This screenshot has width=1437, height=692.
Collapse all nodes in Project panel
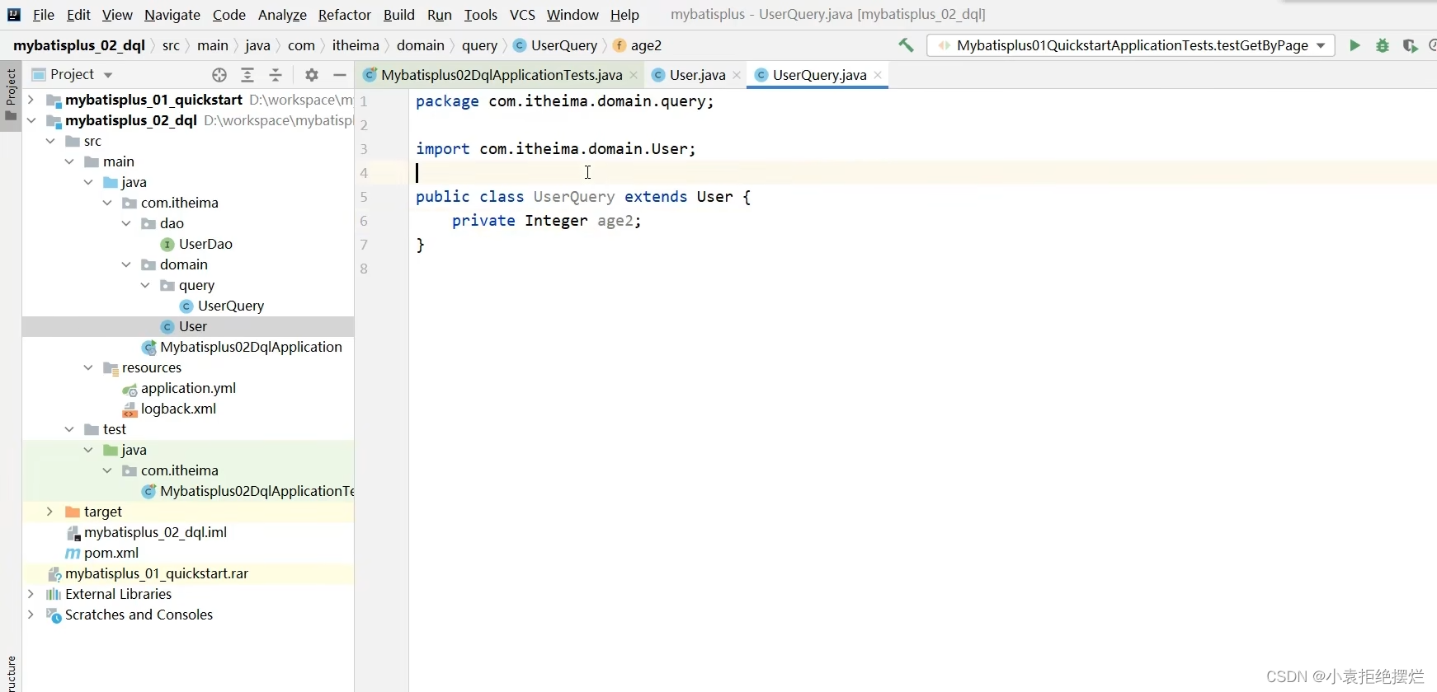[276, 75]
